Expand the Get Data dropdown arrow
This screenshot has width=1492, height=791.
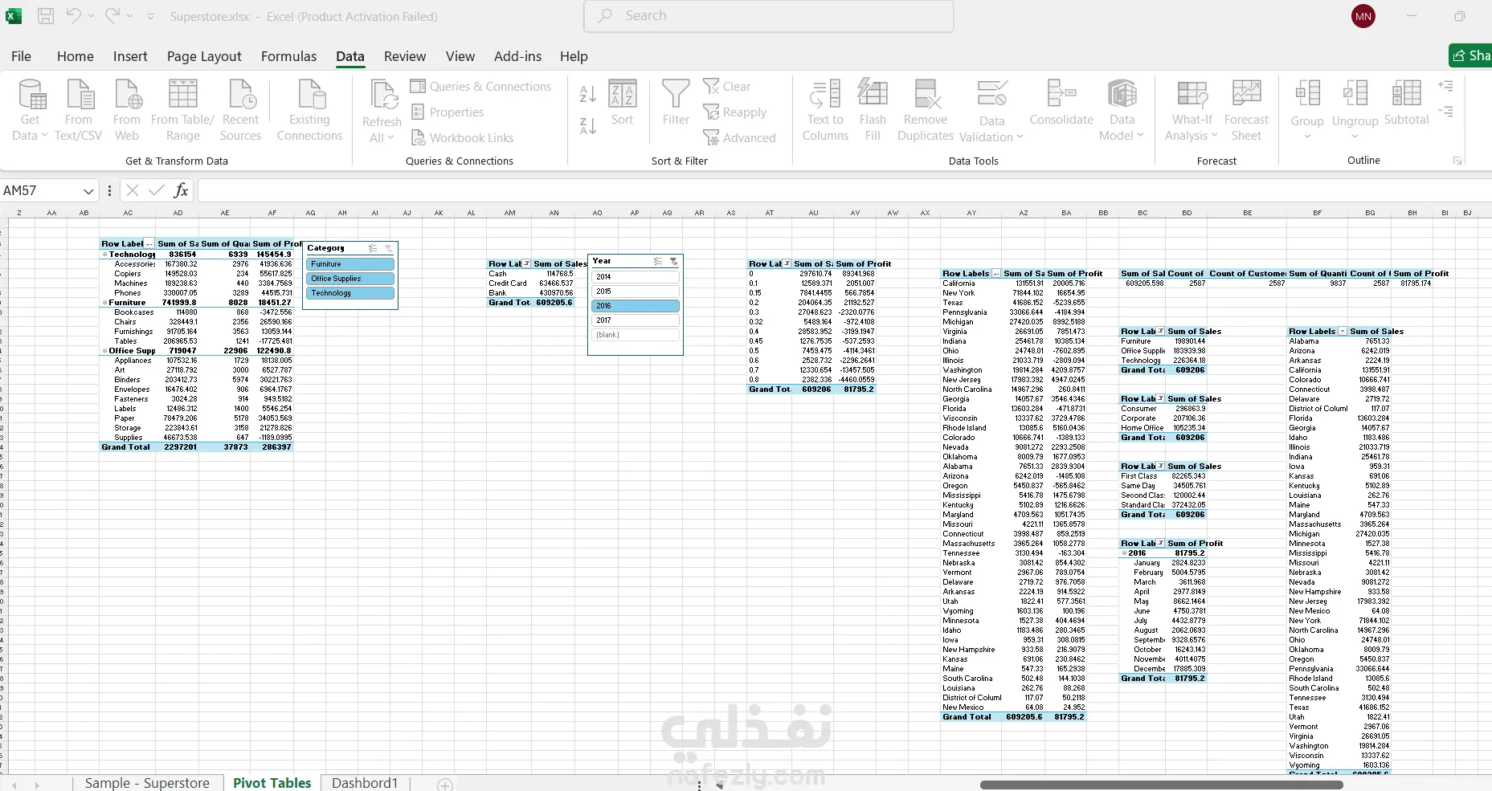(x=44, y=136)
